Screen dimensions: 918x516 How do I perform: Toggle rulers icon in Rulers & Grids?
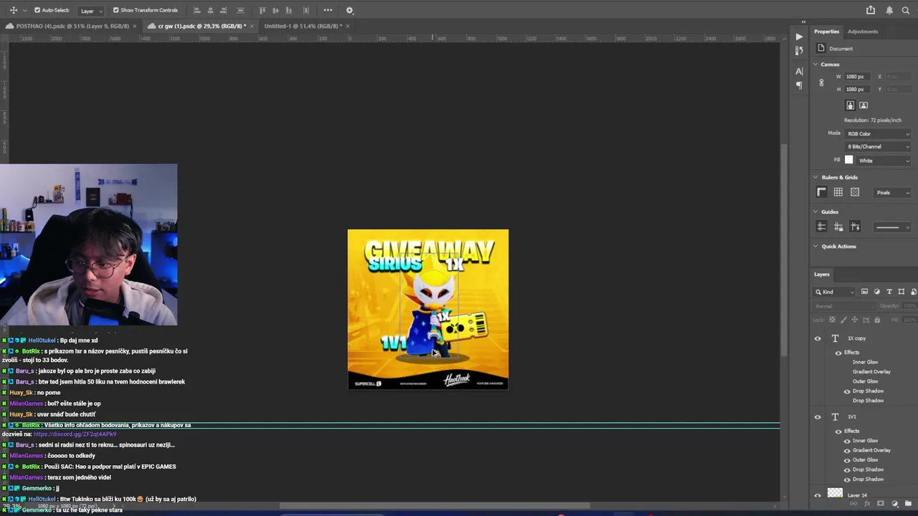[822, 192]
